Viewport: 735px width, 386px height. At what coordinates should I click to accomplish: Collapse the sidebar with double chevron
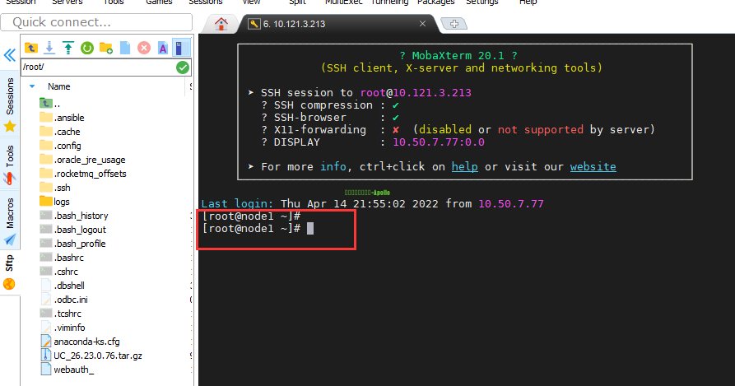click(9, 55)
